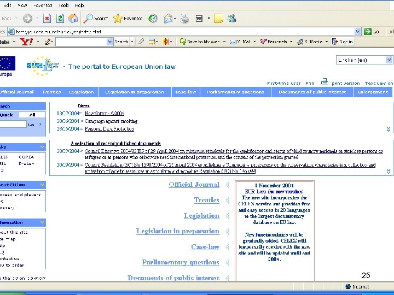Image resolution: width=394 pixels, height=295 pixels.
Task: Open the Yahoo Search button dropdown arrow
Action: click(x=132, y=42)
